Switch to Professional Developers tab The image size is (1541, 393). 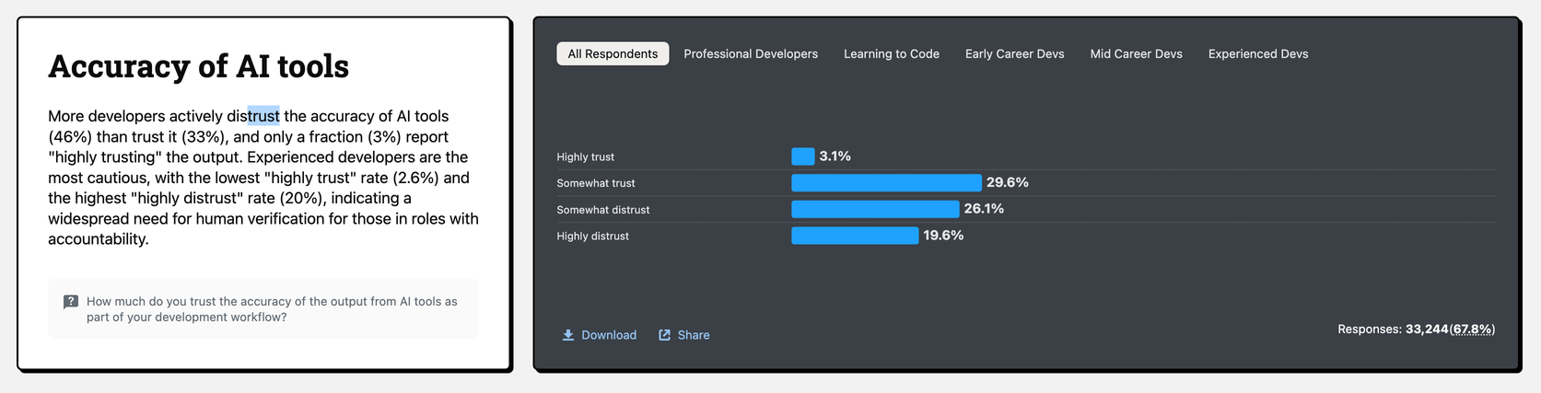pos(751,54)
